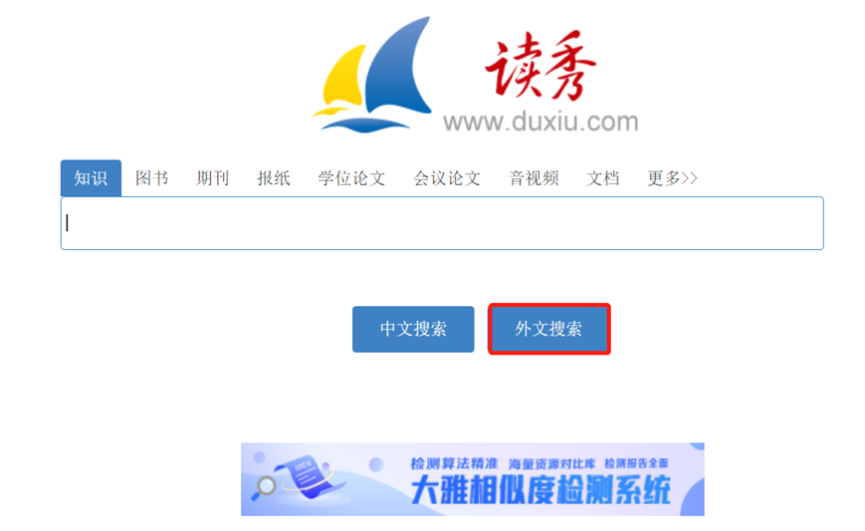Select the 文档 tab

point(603,178)
